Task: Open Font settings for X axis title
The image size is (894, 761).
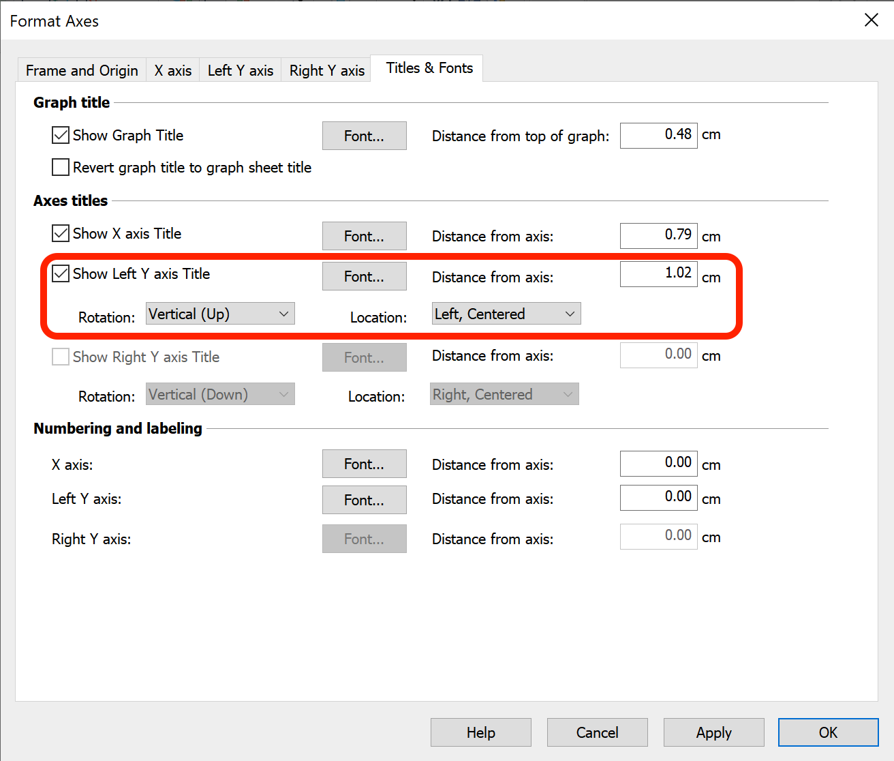Action: 364,236
